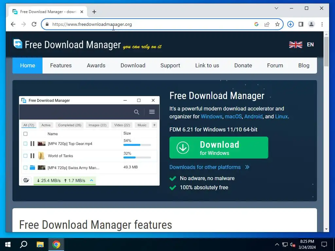
Task: Pause the World of Tanks download
Action: click(x=32, y=156)
